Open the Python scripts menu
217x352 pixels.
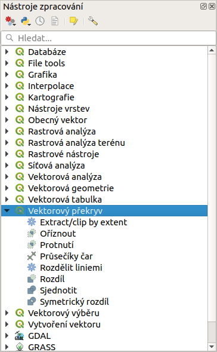click(x=26, y=21)
